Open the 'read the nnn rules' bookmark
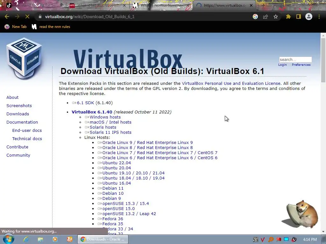326x244 pixels. pyautogui.click(x=51, y=27)
